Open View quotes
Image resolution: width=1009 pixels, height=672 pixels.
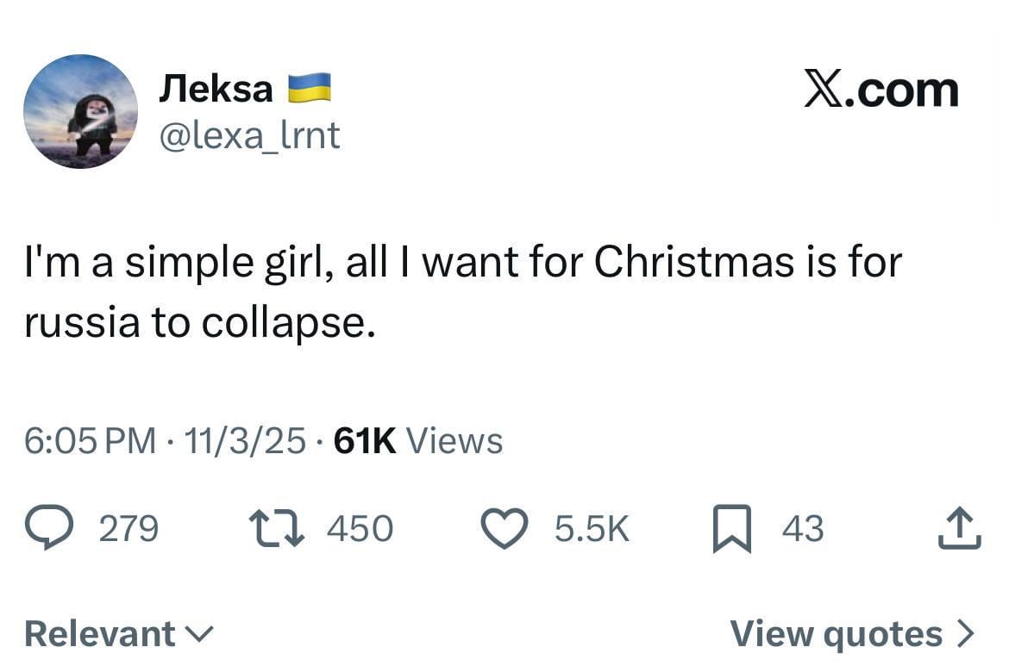pyautogui.click(x=837, y=633)
